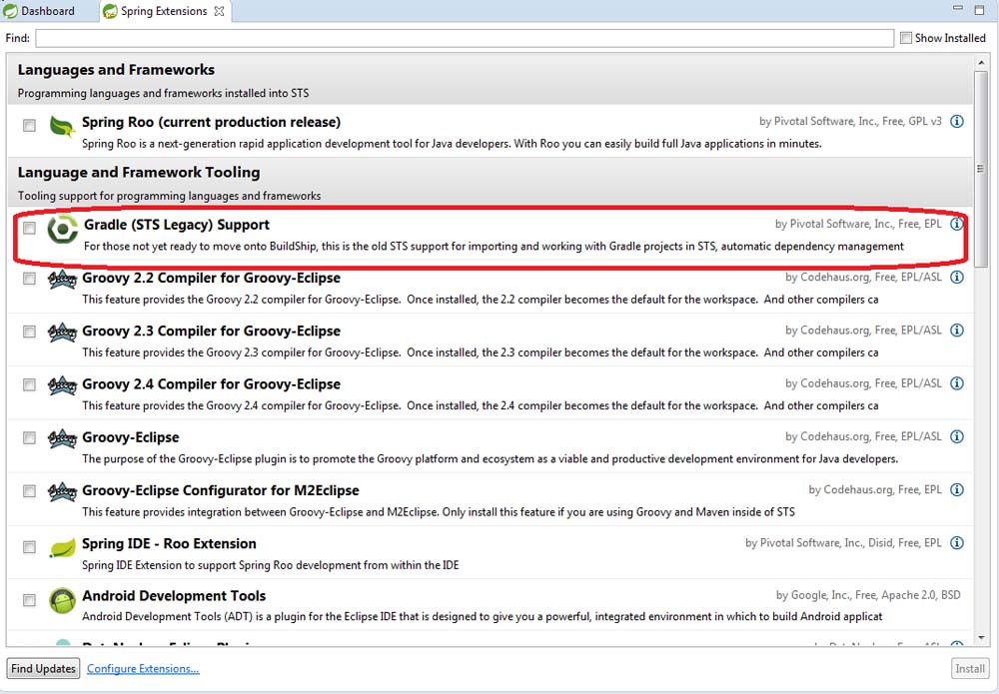Focus the Find search field
Image resolution: width=999 pixels, height=694 pixels.
click(x=465, y=38)
